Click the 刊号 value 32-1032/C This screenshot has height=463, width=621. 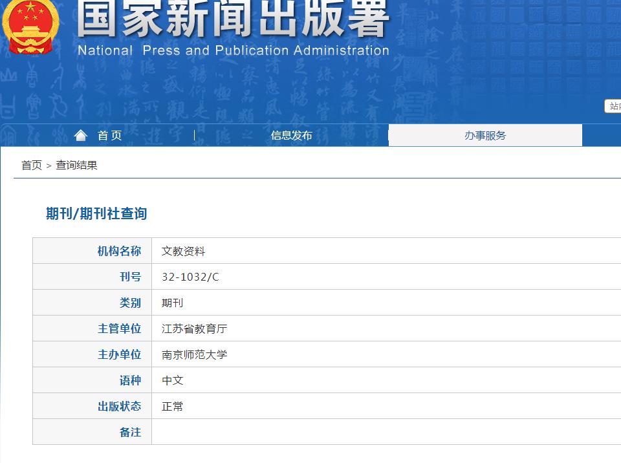pyautogui.click(x=190, y=277)
